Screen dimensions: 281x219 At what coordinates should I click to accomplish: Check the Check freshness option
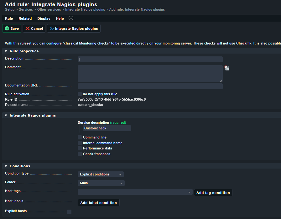point(80,154)
